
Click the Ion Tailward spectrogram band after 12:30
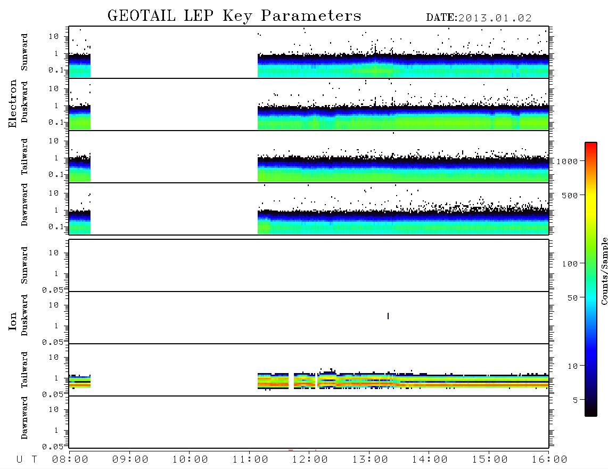pyautogui.click(x=442, y=381)
